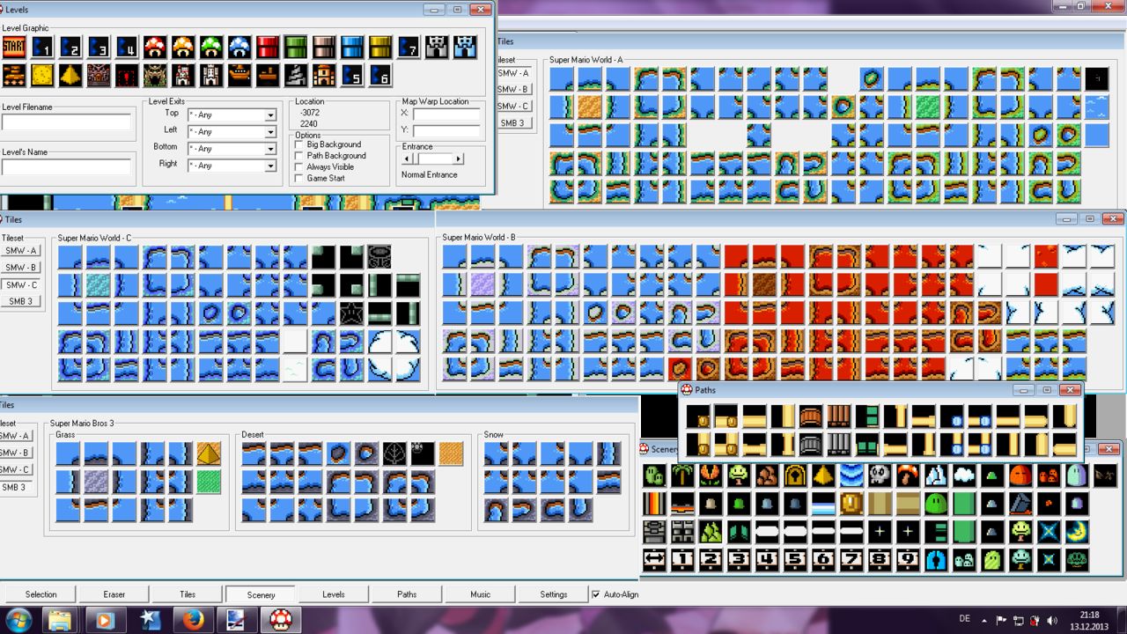Open the Levels tab in bottom bar
This screenshot has width=1127, height=634.
[334, 594]
